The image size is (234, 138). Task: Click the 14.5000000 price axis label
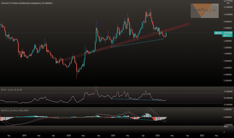(228, 15)
